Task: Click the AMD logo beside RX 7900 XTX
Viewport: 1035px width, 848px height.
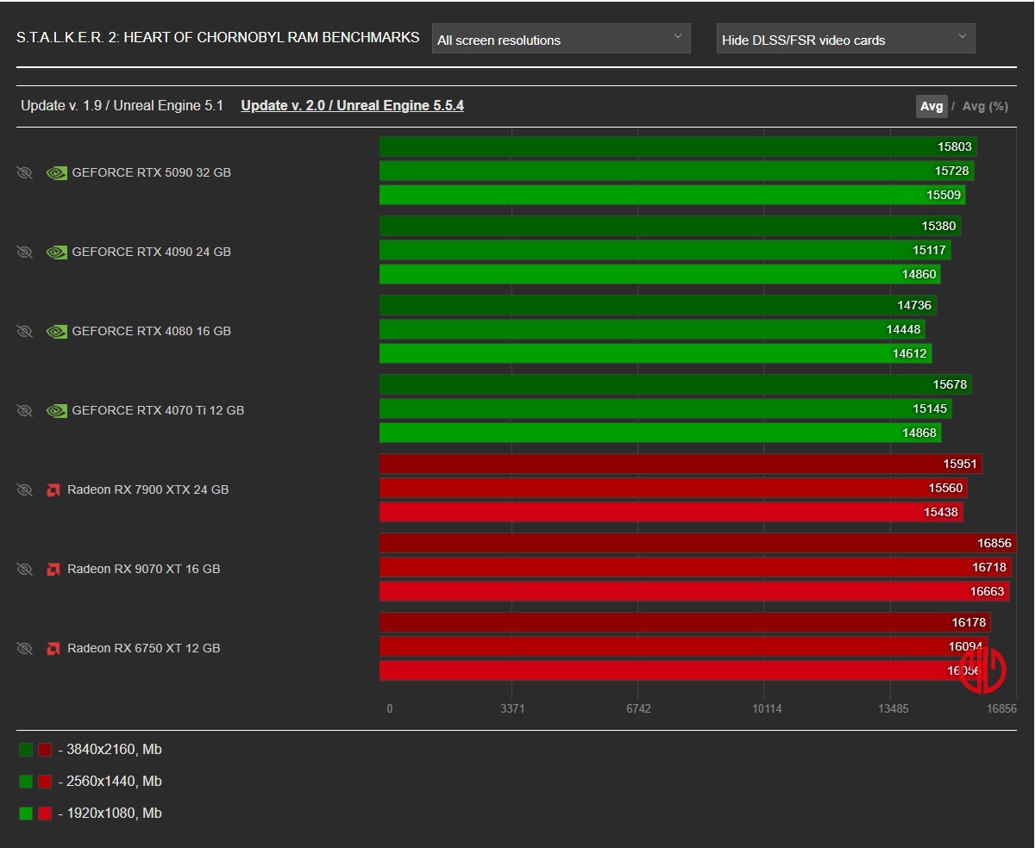Action: [x=53, y=489]
